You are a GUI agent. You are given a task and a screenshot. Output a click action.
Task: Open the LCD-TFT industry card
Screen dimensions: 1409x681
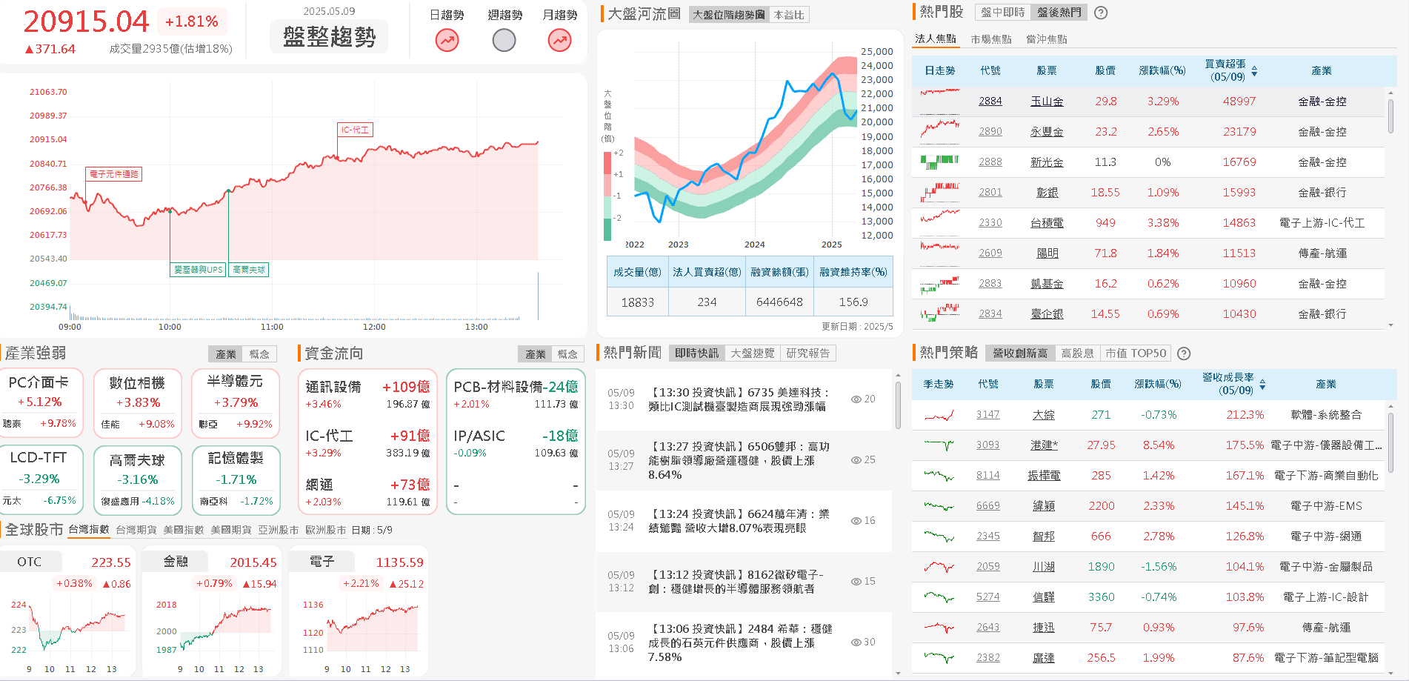(x=40, y=479)
